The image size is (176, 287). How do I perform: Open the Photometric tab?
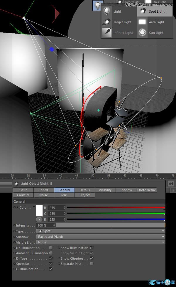click(146, 190)
